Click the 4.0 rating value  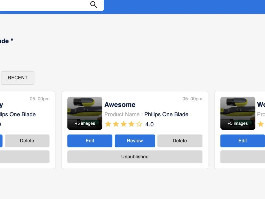[149, 124]
